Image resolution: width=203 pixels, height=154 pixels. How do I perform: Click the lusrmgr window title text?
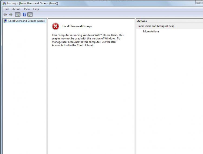[33, 3]
